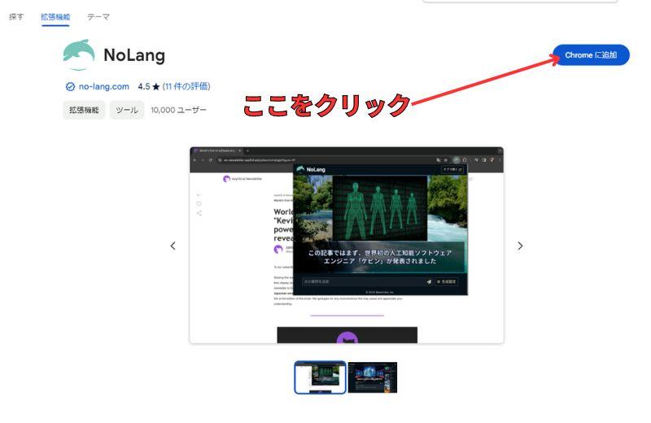
Task: Switch to the テーマ tab
Action: (x=98, y=17)
